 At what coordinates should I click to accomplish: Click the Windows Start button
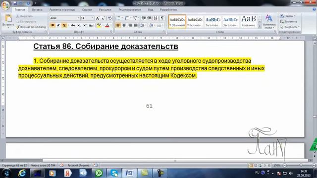pyautogui.click(x=6, y=173)
